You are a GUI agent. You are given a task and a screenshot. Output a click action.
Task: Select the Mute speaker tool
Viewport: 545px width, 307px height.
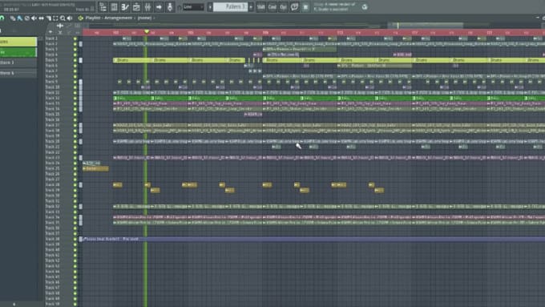pos(34,18)
